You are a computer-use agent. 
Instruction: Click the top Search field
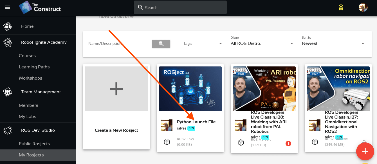point(180,8)
